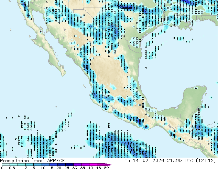
Task: Click the 'ARPEGE' model name label
Action: [x=56, y=161]
